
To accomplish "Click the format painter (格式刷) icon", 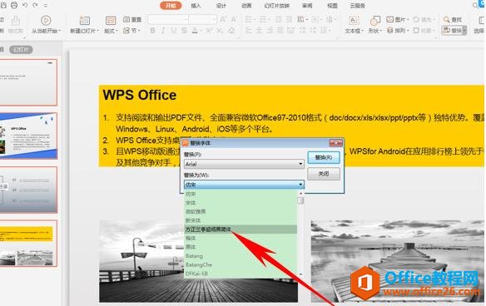I will (16, 21).
